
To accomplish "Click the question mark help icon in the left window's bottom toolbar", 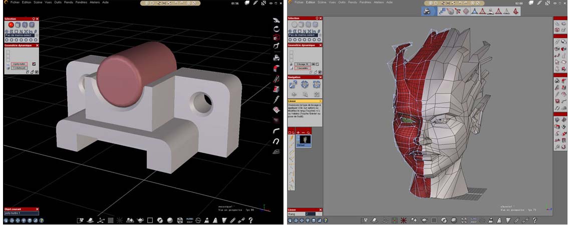I will pos(250,220).
